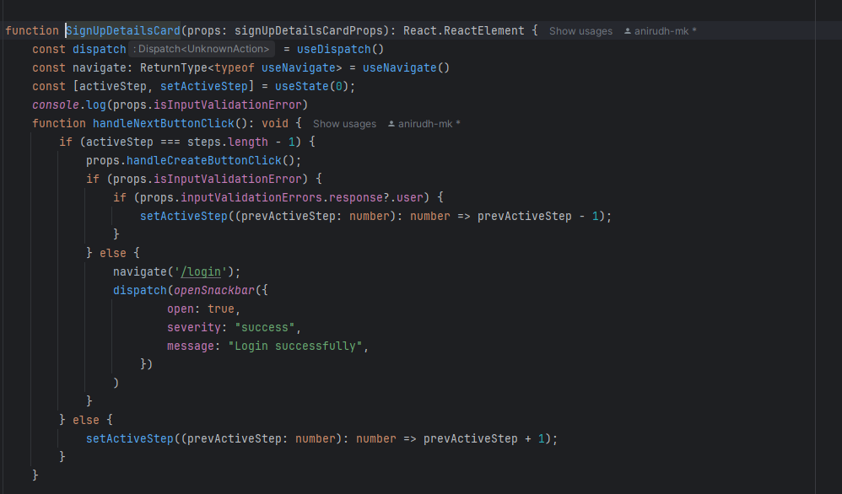
Task: Click the "success" severity string
Action: [x=265, y=328]
